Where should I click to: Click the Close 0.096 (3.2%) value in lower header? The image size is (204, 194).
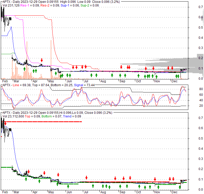[x=98, y=113]
